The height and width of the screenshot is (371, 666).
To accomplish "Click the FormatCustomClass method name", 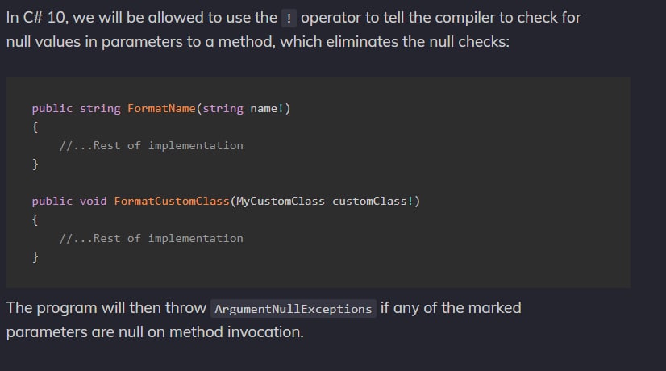I will click(x=172, y=201).
